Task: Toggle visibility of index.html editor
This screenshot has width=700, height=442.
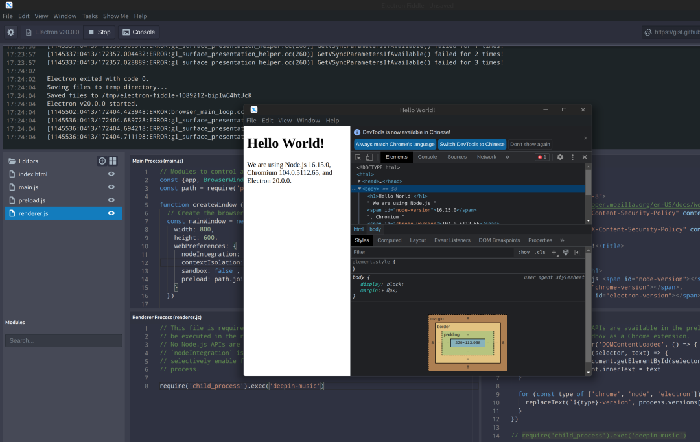Action: [x=111, y=174]
